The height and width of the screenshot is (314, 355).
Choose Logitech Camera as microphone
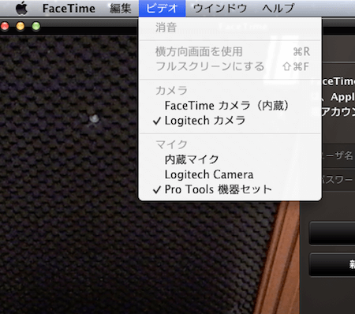[230, 174]
